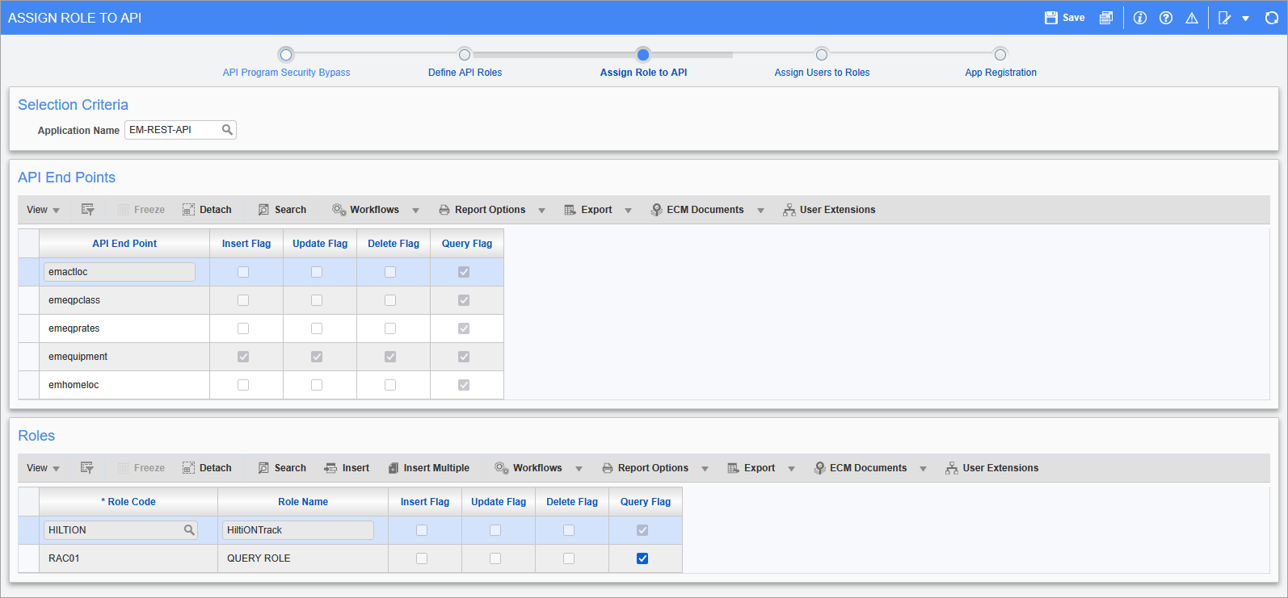Expand the View menu in Roles section
The width and height of the screenshot is (1288, 598).
(x=43, y=468)
